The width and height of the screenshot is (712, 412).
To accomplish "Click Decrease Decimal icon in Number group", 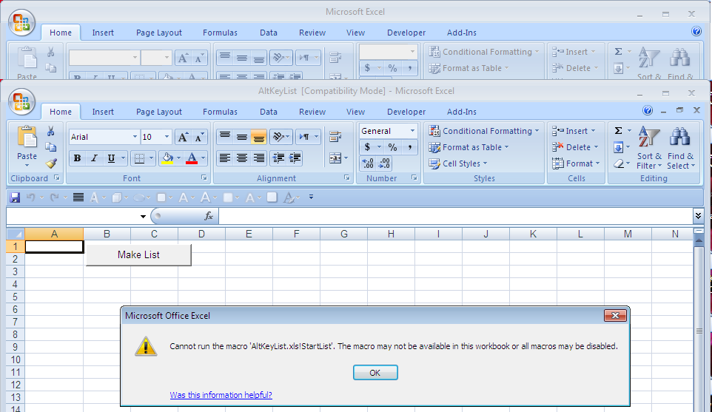I will coord(384,163).
